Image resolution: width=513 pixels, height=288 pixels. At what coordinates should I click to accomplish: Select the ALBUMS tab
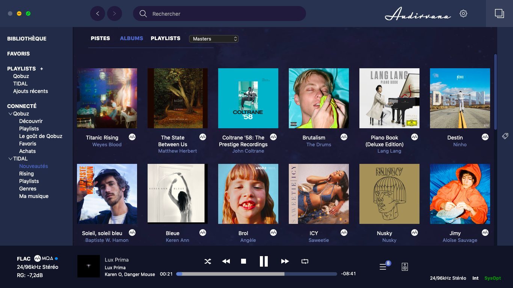pos(131,38)
